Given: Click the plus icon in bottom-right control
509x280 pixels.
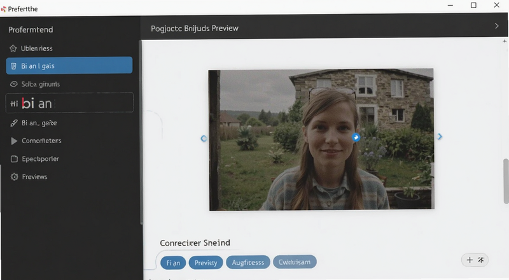Looking at the screenshot, I should pos(470,260).
